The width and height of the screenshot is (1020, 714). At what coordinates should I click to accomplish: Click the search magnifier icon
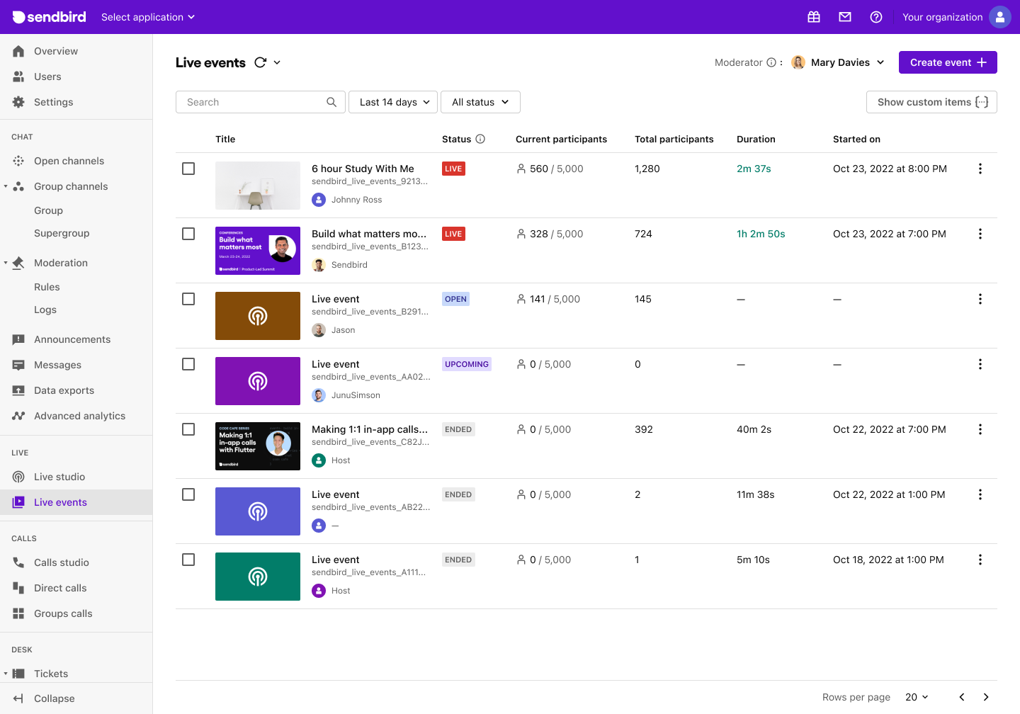pyautogui.click(x=331, y=102)
